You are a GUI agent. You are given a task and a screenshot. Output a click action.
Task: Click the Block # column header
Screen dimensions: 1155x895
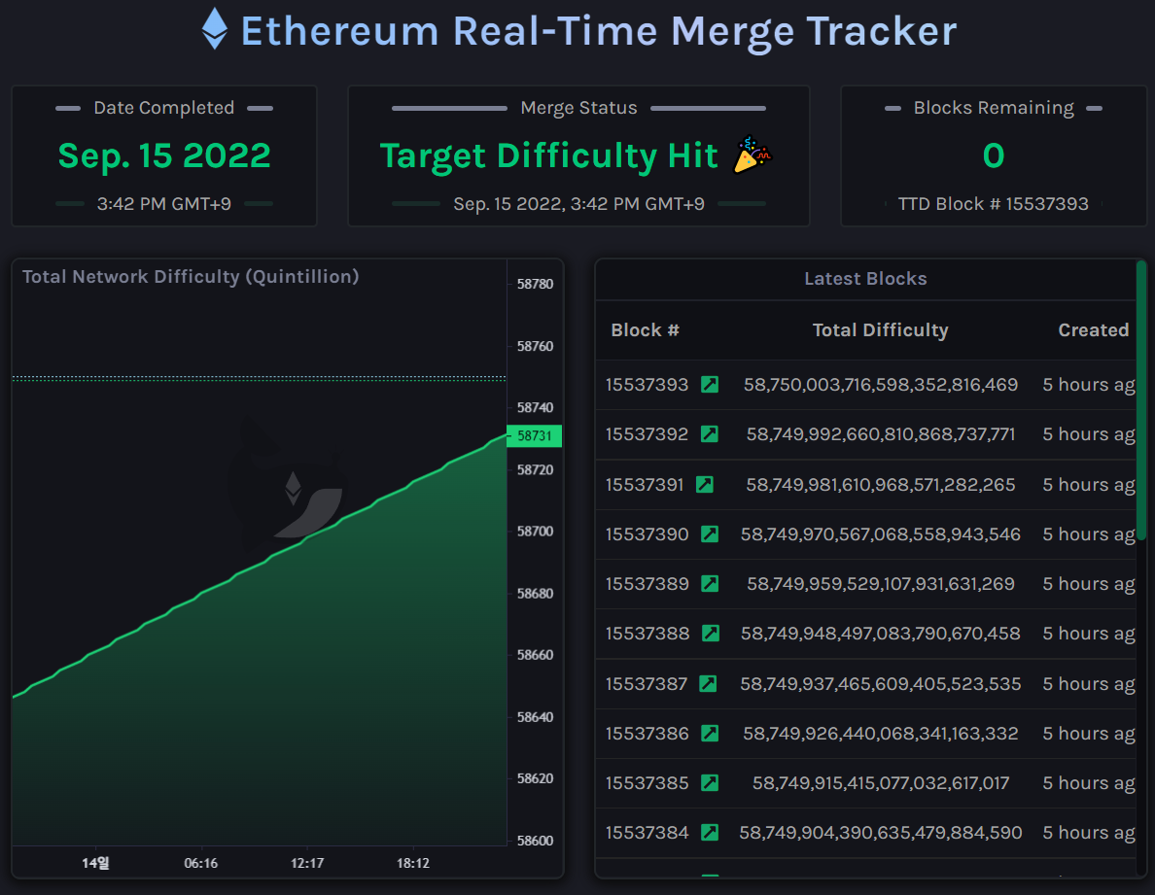tap(645, 330)
